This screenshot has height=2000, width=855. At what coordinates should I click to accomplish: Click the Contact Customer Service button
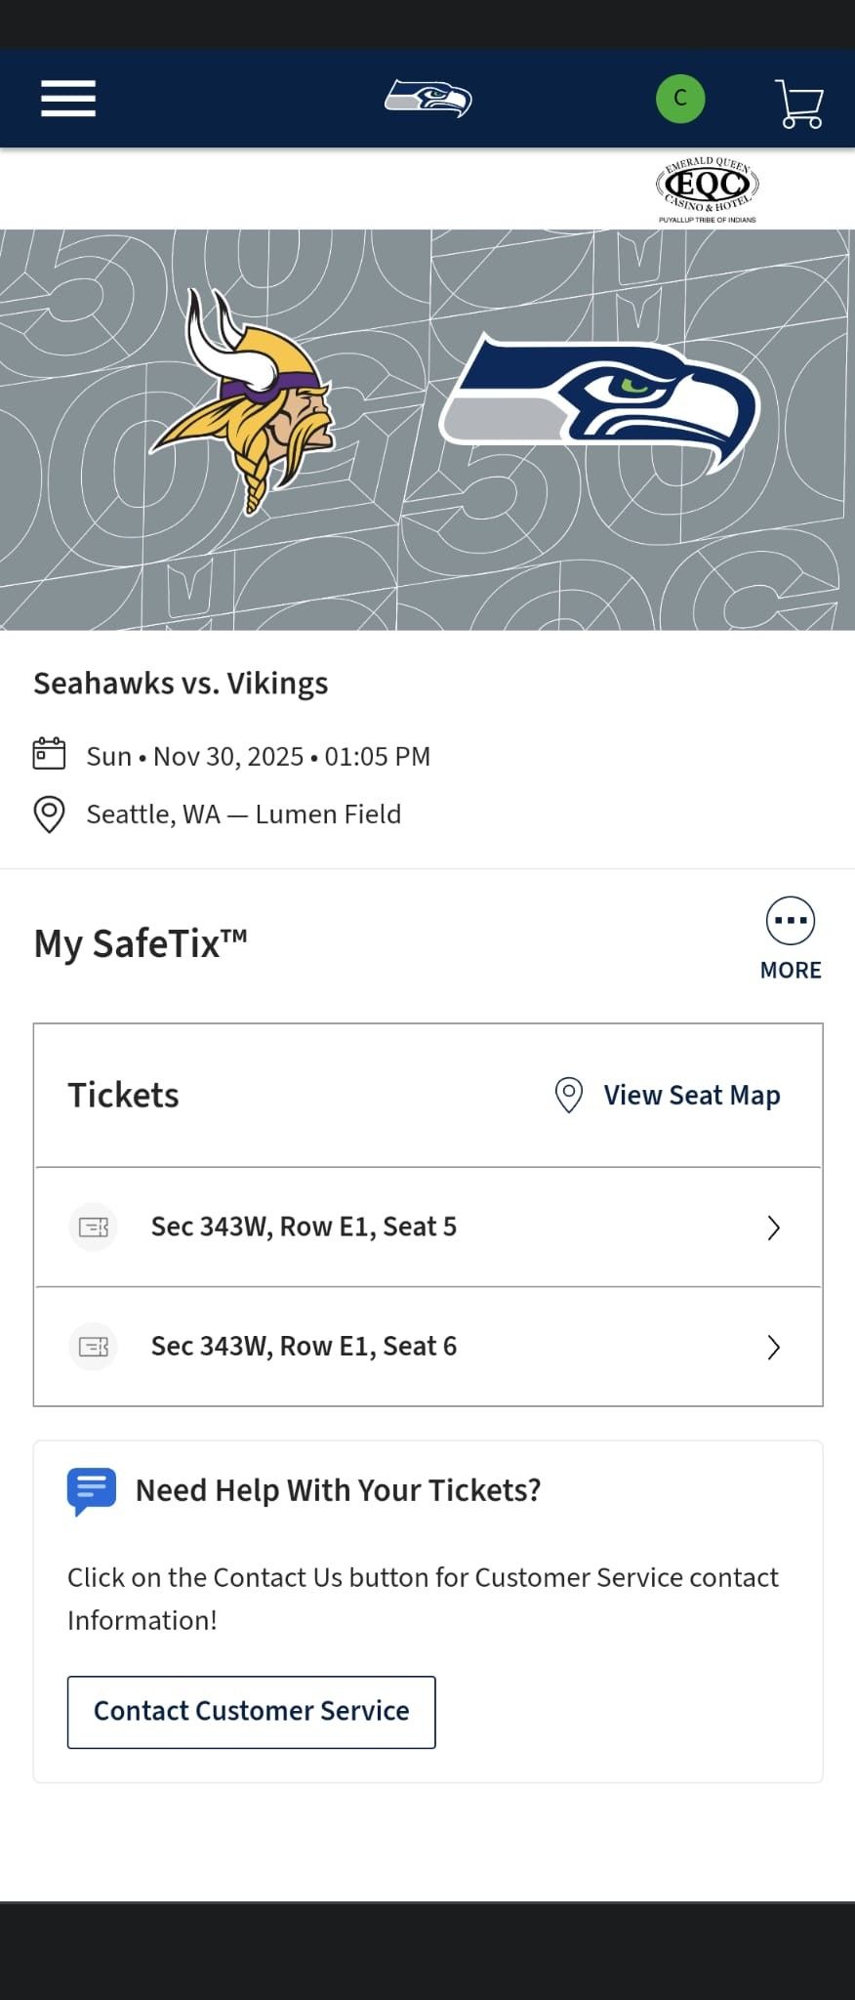251,1711
